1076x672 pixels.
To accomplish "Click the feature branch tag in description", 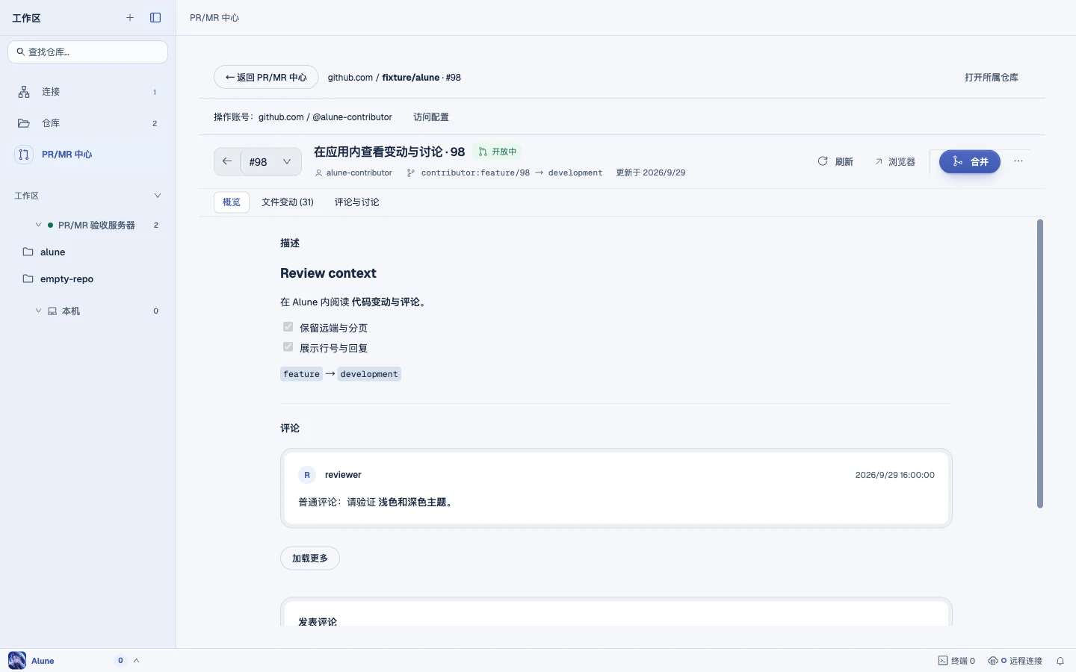I will point(301,374).
